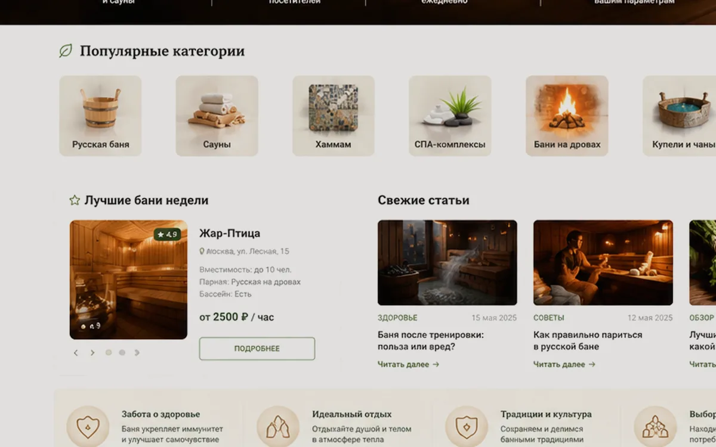Open the Бани на дровах category
The height and width of the screenshot is (447, 716).
pos(567,116)
